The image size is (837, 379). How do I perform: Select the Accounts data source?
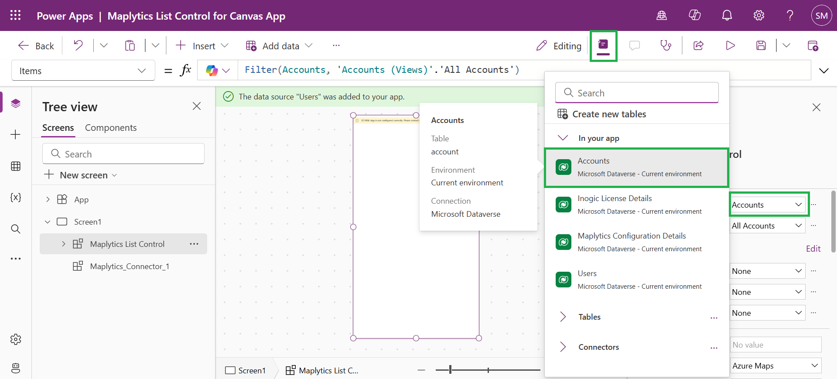click(x=637, y=167)
